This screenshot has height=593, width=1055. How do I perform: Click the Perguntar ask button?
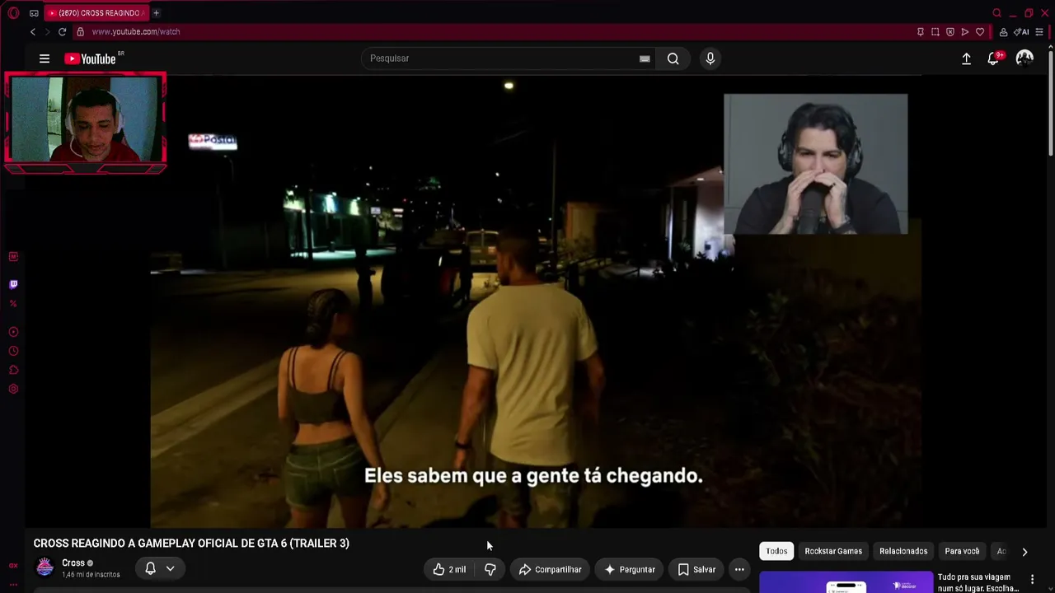(631, 569)
